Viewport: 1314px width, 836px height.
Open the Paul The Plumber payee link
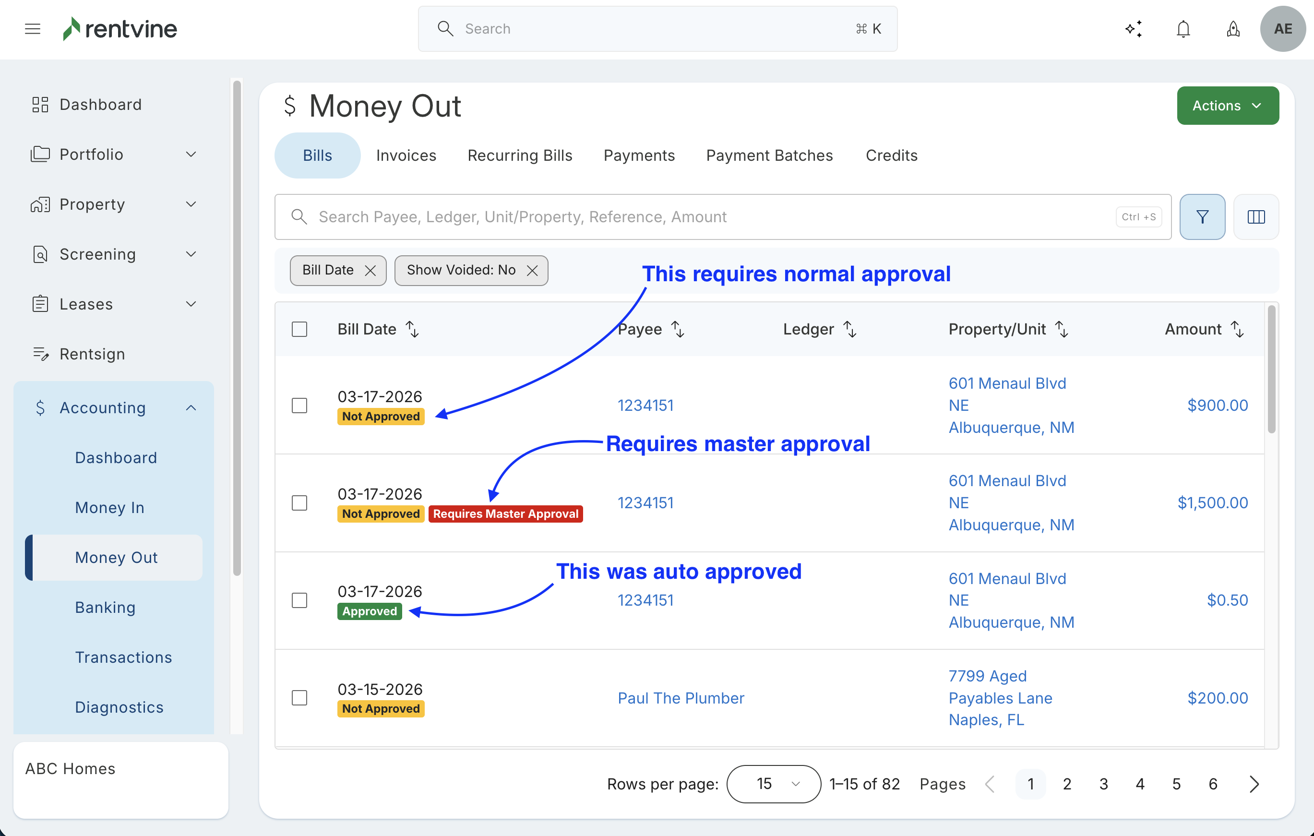tap(681, 698)
